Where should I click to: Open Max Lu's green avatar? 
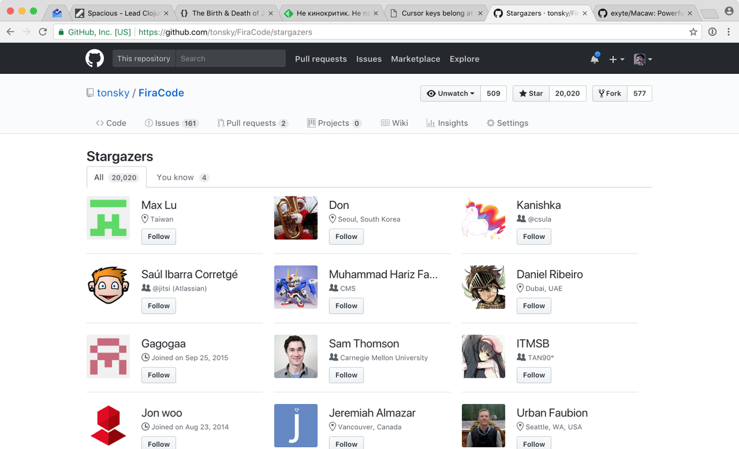[x=108, y=218]
